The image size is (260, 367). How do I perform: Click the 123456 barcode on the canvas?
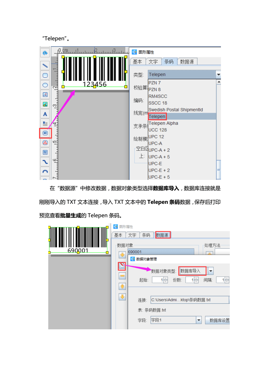[x=95, y=72]
